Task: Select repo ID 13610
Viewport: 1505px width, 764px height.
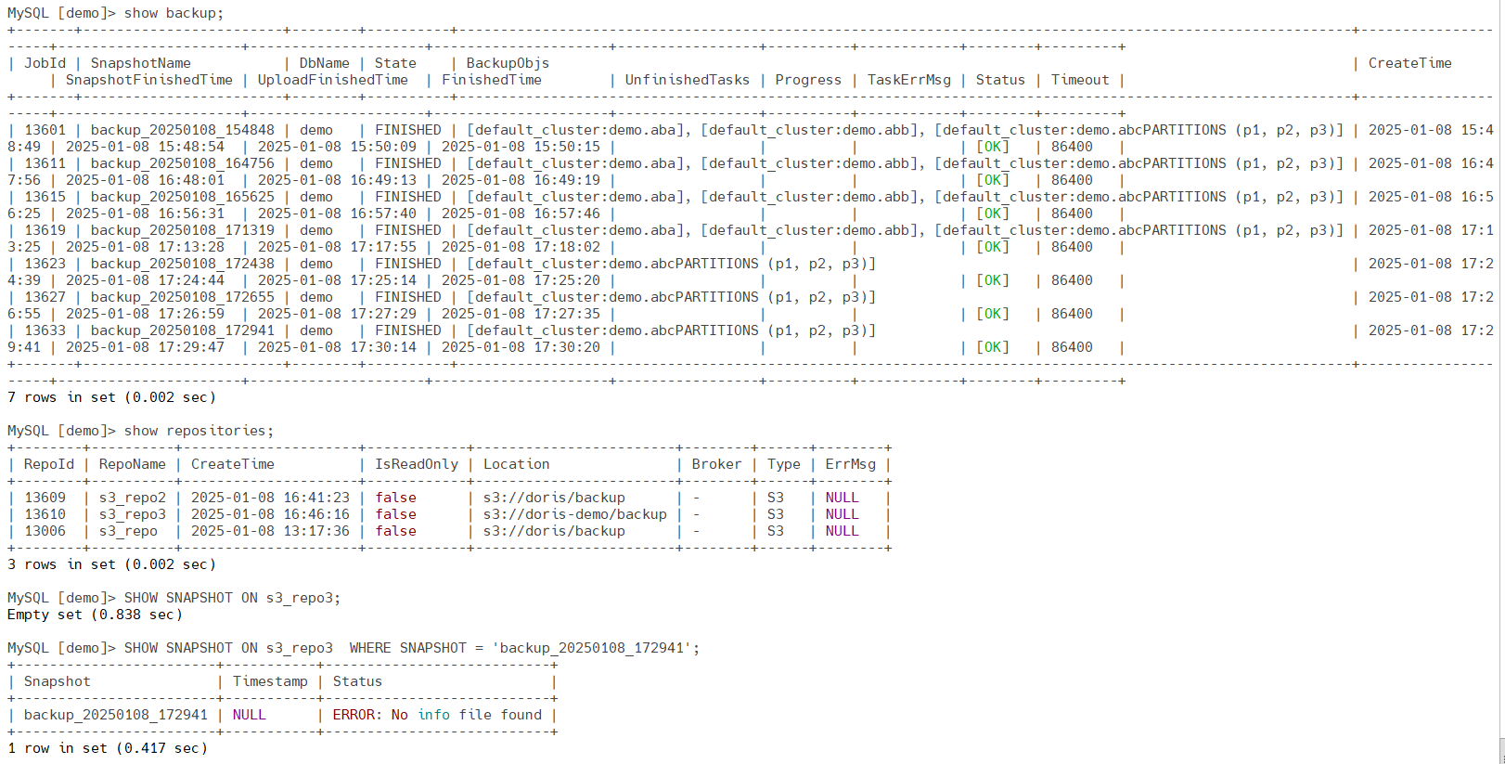Action: tap(45, 514)
